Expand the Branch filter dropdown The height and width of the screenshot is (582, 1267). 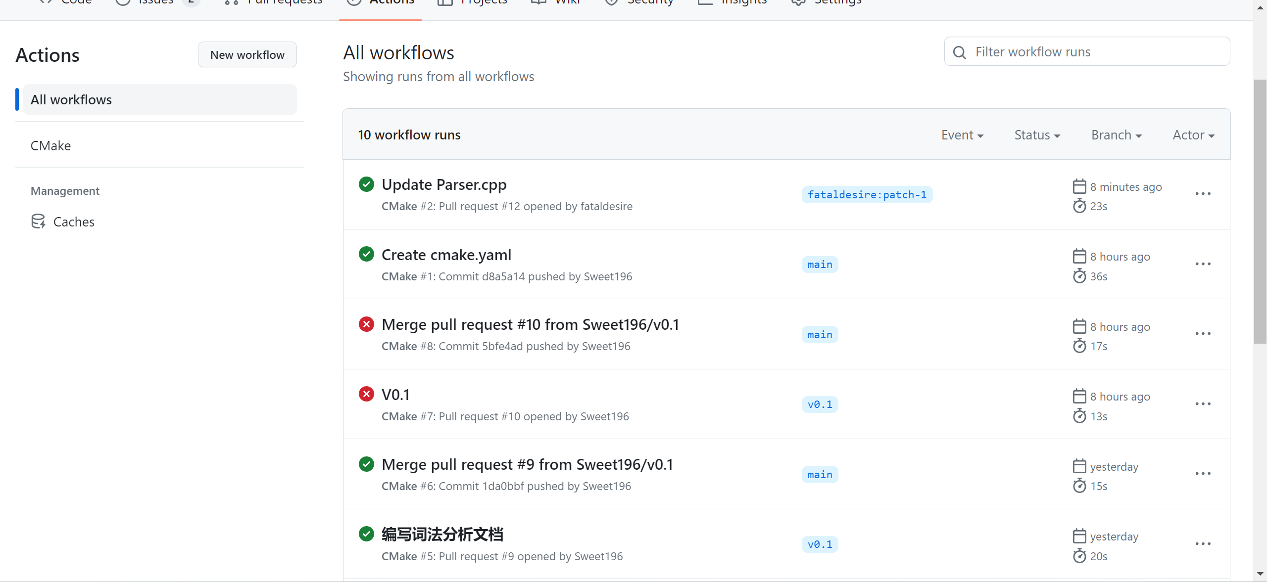(x=1116, y=135)
